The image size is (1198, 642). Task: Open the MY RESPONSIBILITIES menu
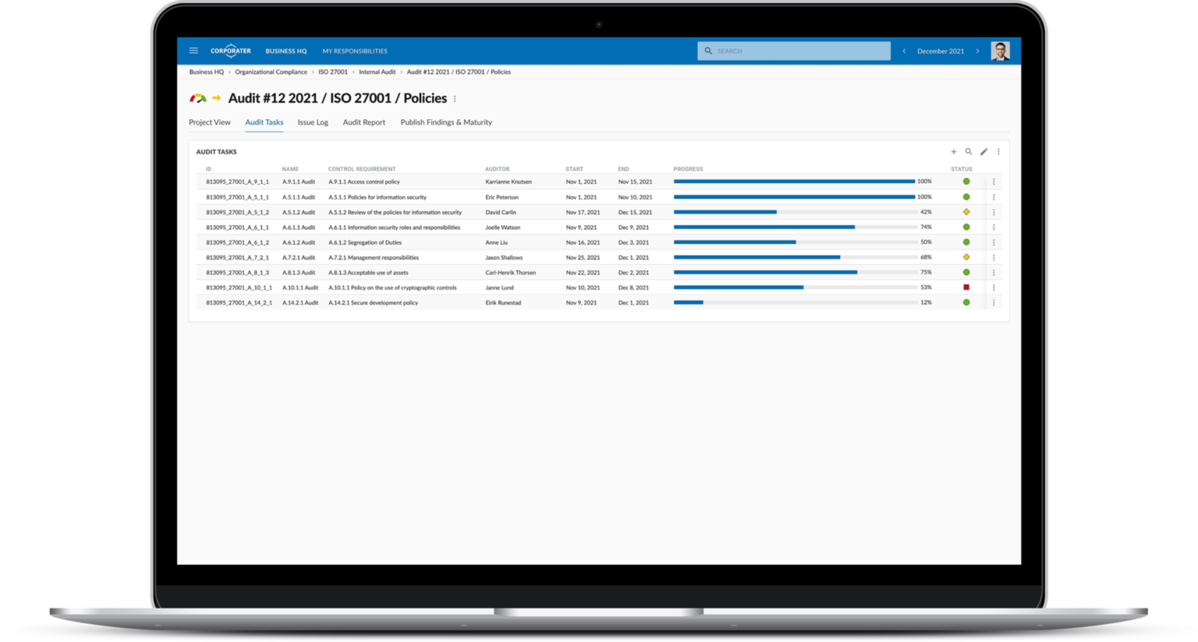point(355,51)
